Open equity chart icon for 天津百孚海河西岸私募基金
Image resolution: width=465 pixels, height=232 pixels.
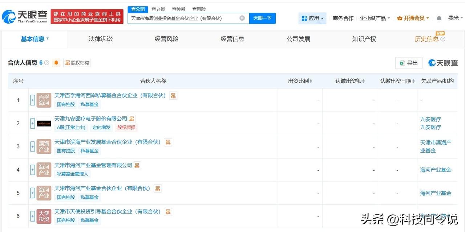173,96
